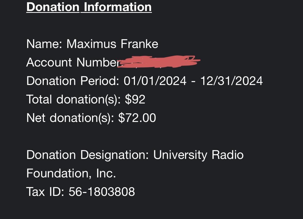Click the red redaction scribble
This screenshot has width=303, height=219.
(159, 62)
